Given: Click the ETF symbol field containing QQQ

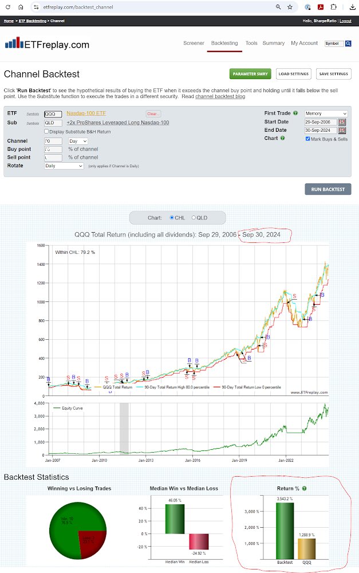Looking at the screenshot, I should [x=53, y=114].
